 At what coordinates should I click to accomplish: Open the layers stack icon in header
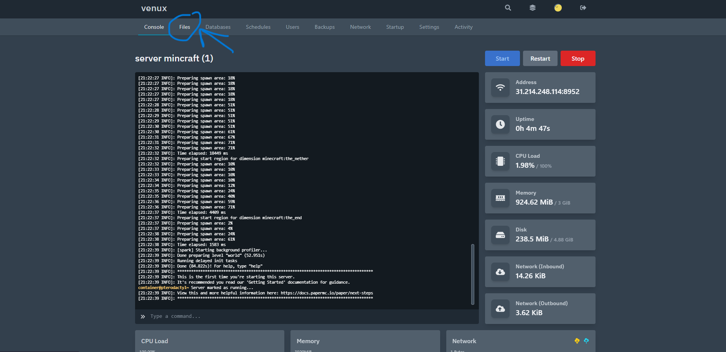[532, 8]
